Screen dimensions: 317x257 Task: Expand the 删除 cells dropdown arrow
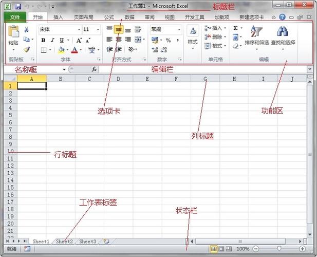(225, 37)
